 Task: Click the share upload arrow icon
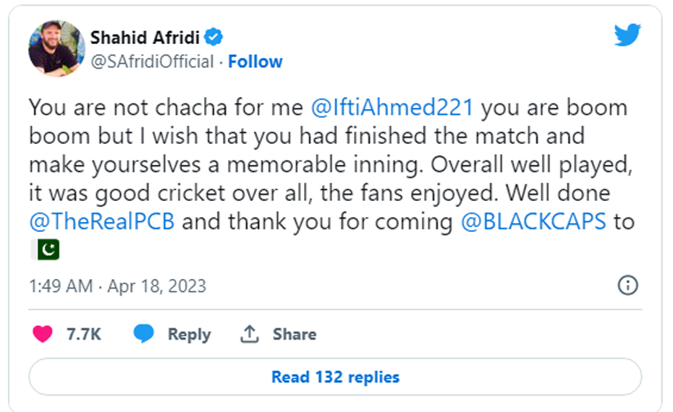[249, 334]
